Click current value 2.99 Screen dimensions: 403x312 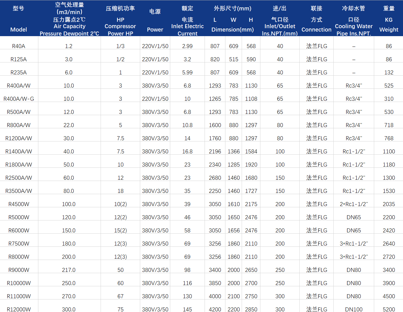187,46
